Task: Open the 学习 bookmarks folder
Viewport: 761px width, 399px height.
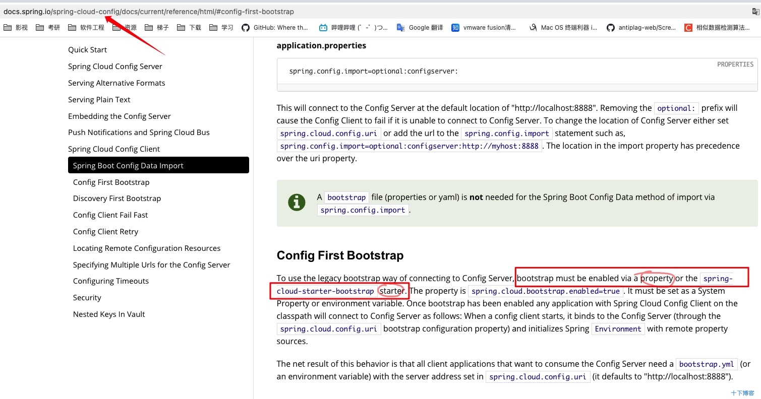Action: (221, 28)
